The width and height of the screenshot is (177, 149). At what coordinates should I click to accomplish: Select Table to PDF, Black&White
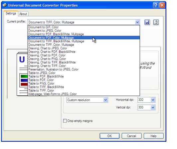(x=84, y=76)
